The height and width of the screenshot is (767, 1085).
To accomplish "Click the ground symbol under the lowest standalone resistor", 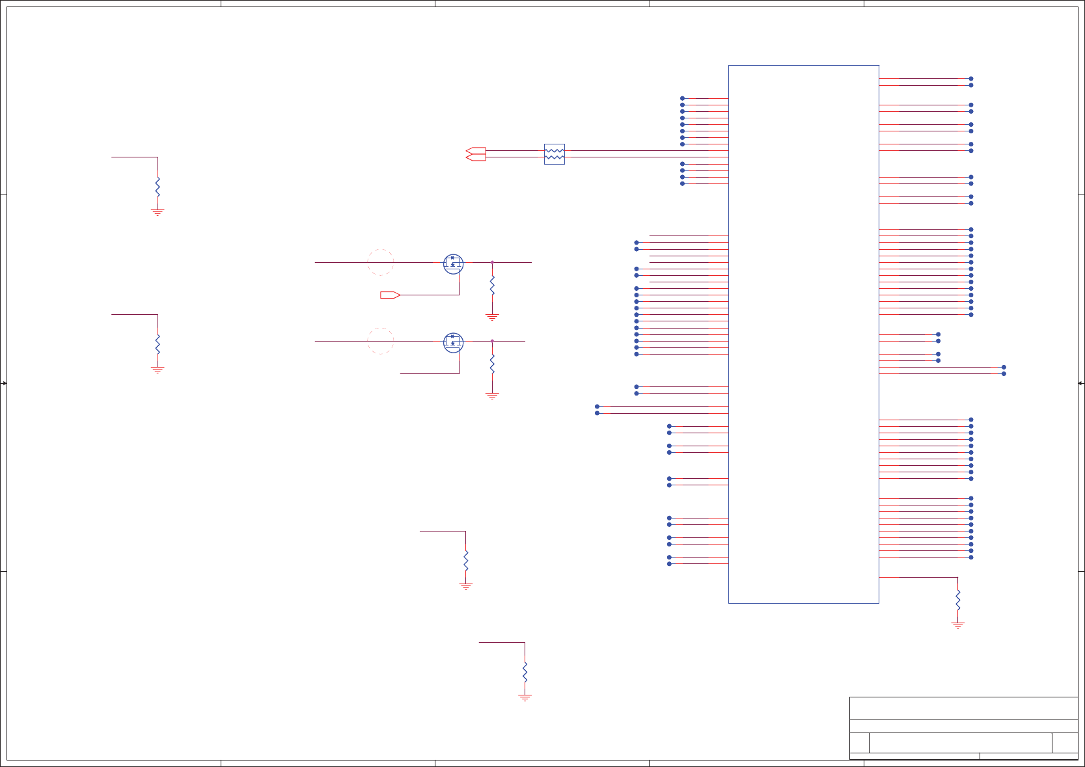I will pyautogui.click(x=525, y=697).
